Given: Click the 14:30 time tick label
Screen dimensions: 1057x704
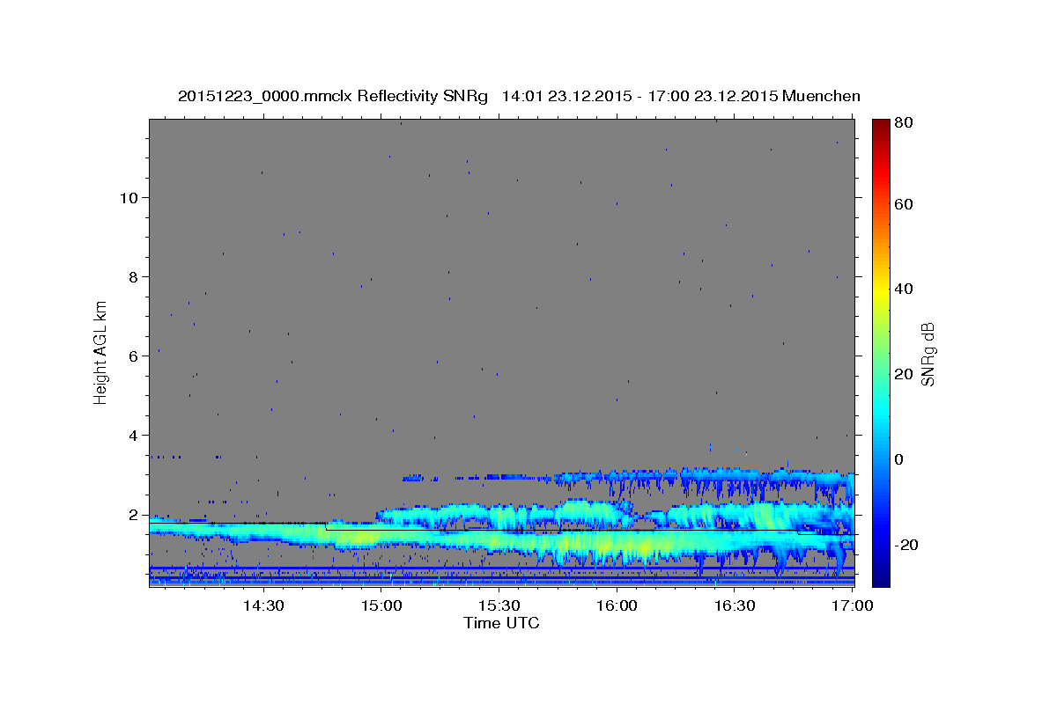Looking at the screenshot, I should pyautogui.click(x=262, y=605).
